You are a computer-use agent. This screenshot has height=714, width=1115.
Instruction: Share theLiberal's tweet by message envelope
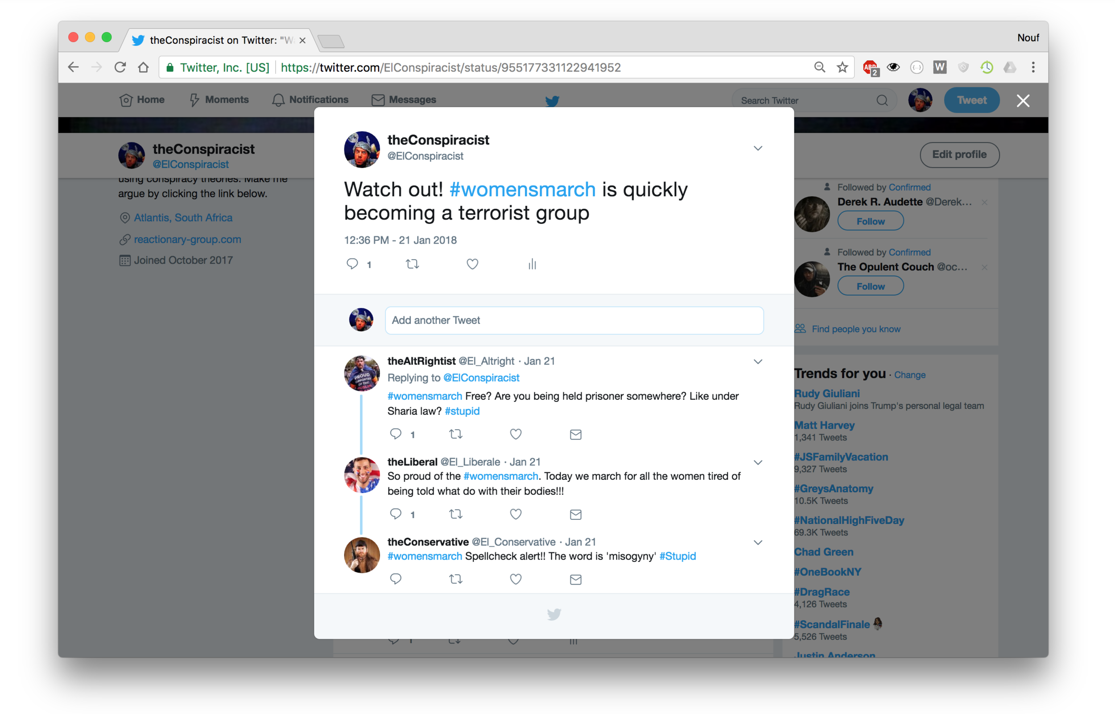[x=575, y=514]
